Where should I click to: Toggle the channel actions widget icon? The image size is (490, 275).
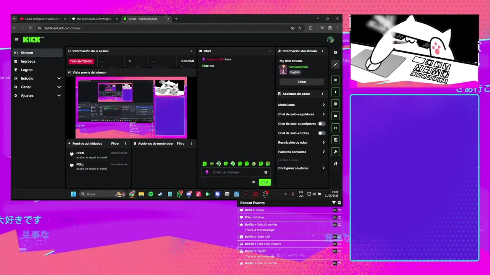336,140
